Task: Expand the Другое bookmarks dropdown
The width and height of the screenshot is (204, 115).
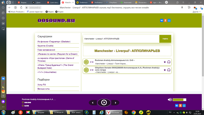Action: (x=197, y=12)
